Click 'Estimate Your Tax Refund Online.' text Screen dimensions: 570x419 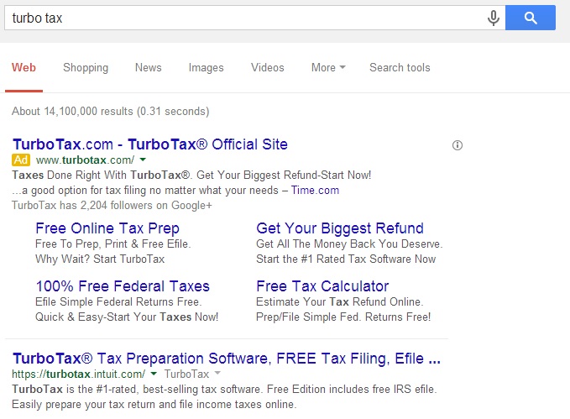coord(340,301)
